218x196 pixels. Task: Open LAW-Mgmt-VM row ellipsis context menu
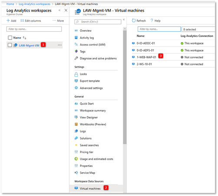59,45
